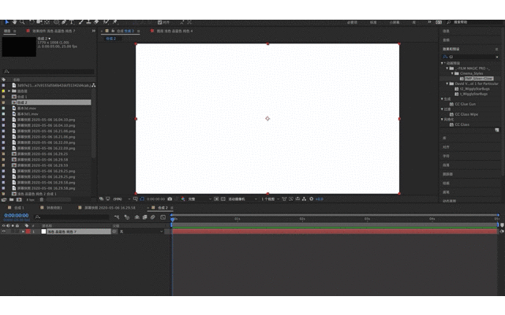This screenshot has width=505, height=315.
Task: Open the viewer magnification dropdown
Action: [x=122, y=199]
